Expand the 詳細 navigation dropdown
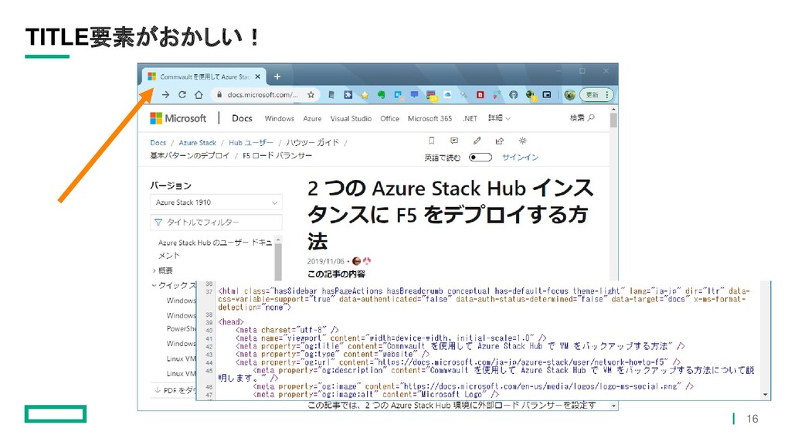Viewport: 791px width, 445px height. 499,118
